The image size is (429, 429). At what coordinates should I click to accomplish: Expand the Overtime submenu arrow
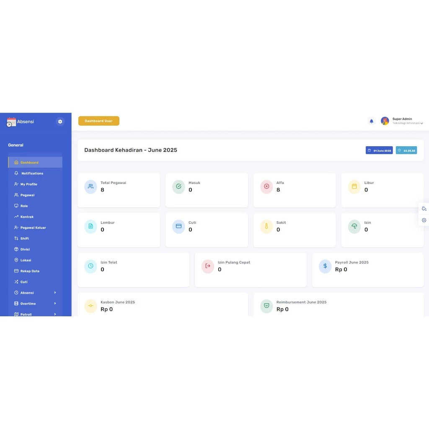[55, 304]
